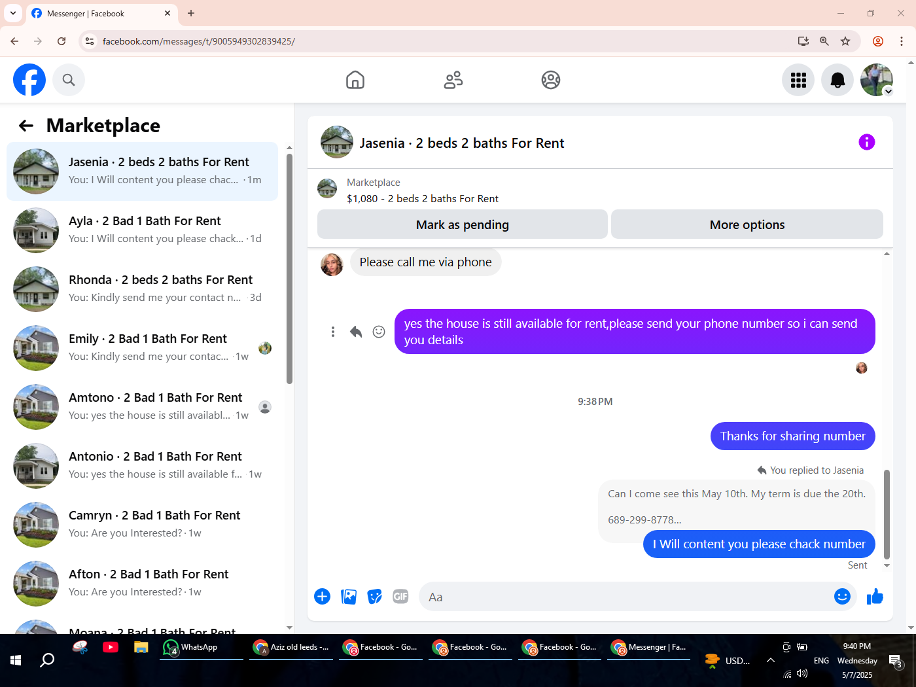Image resolution: width=916 pixels, height=687 pixels.
Task: Open YouTube icon in taskbar
Action: tap(111, 647)
